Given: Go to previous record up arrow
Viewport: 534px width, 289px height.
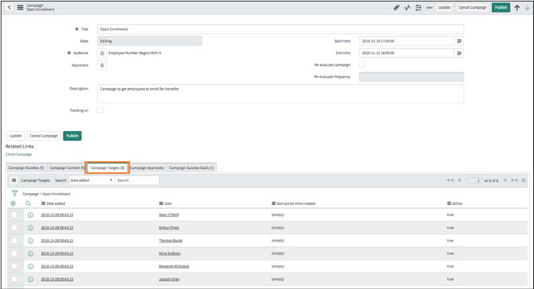Looking at the screenshot, I should tap(517, 7).
